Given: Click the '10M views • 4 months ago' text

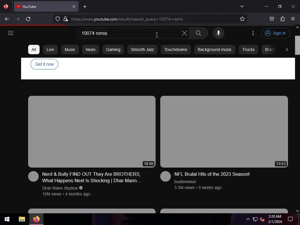Looking at the screenshot, I should tap(66, 194).
